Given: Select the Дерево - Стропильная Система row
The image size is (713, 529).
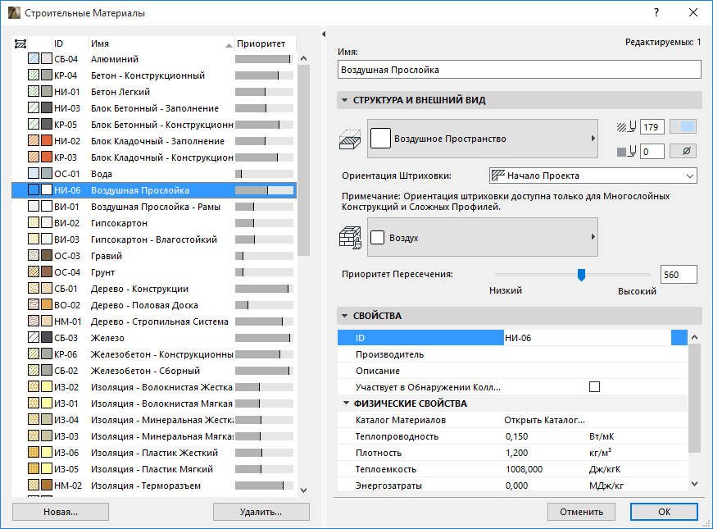Looking at the screenshot, I should coord(154,321).
